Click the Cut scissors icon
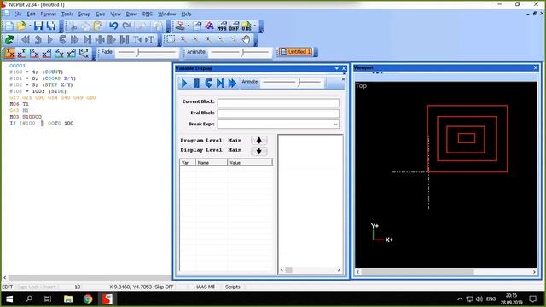Image resolution: width=546 pixels, height=307 pixels. 73,26
